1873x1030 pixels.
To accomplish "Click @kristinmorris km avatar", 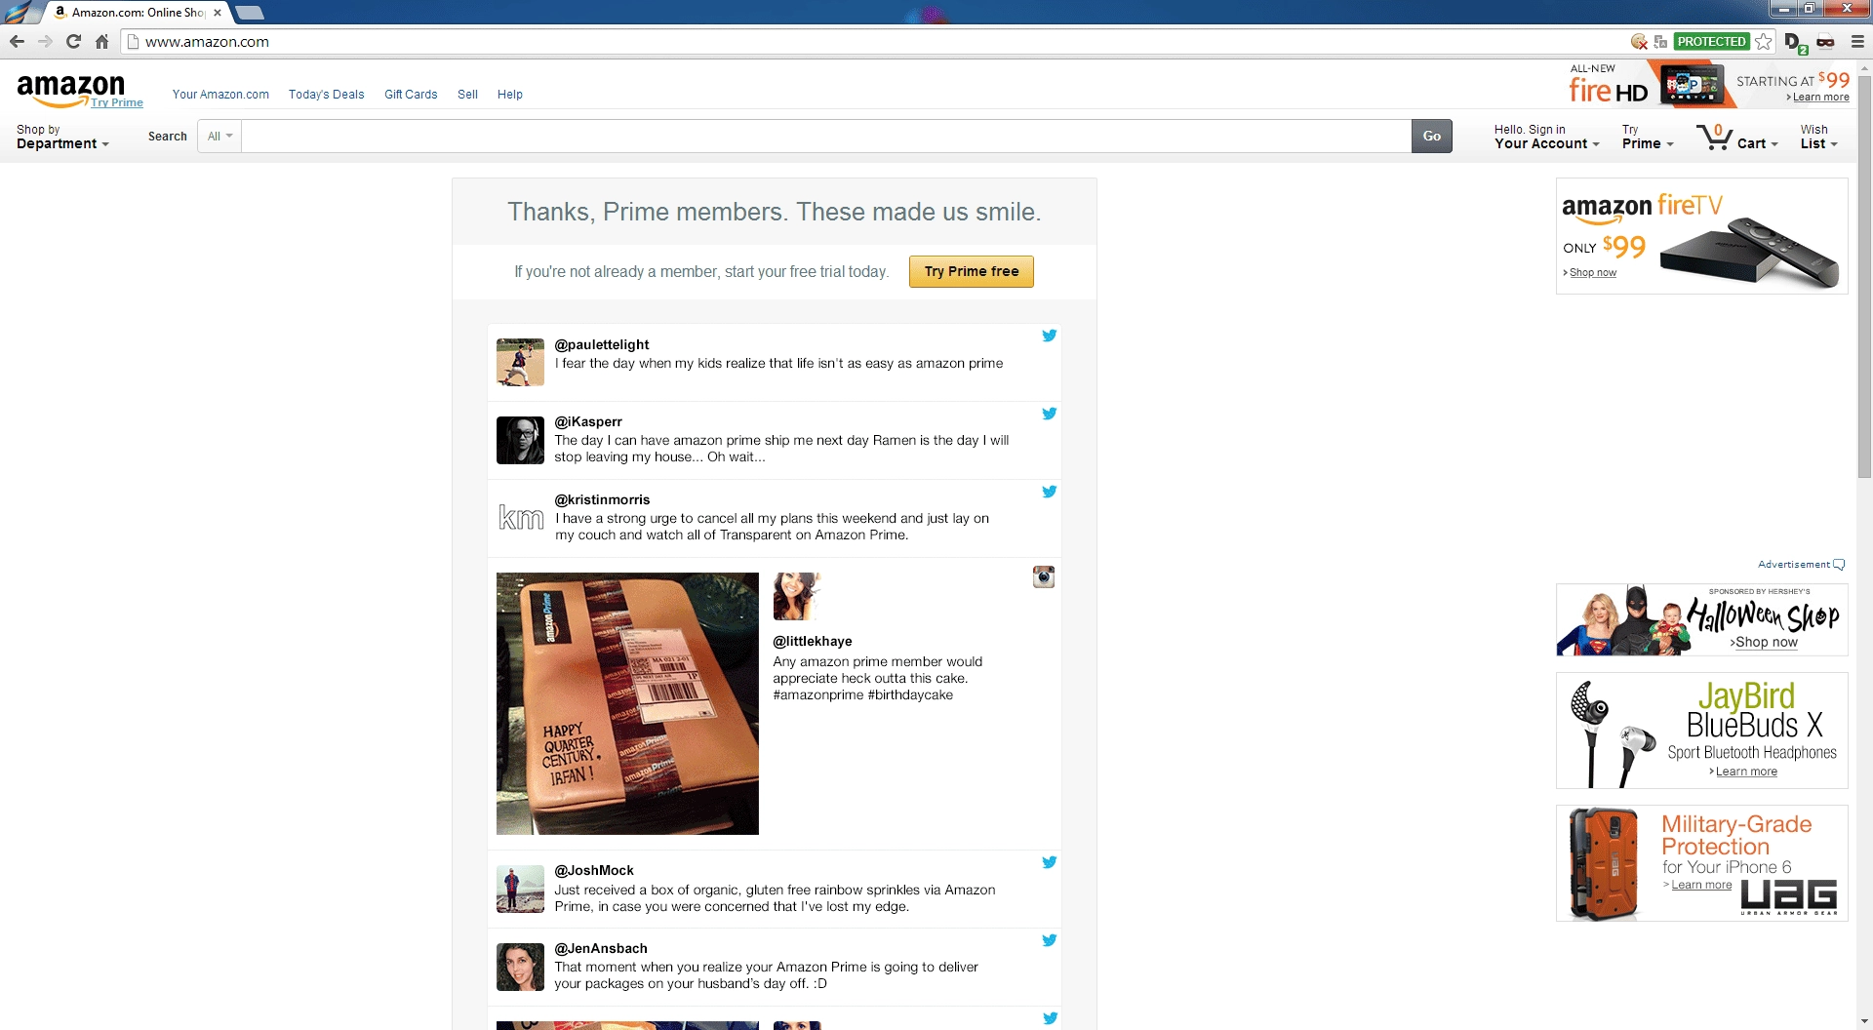I will pyautogui.click(x=520, y=518).
